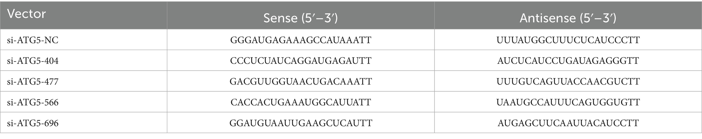The image size is (702, 139).
Task: Select the si-ATG5-477 row label
Action: point(33,82)
